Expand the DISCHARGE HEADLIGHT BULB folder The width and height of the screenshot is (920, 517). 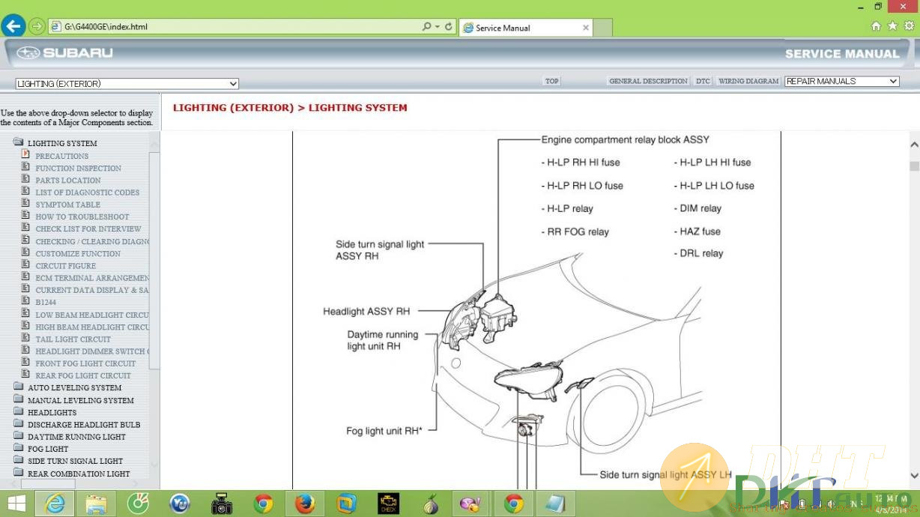pos(18,424)
